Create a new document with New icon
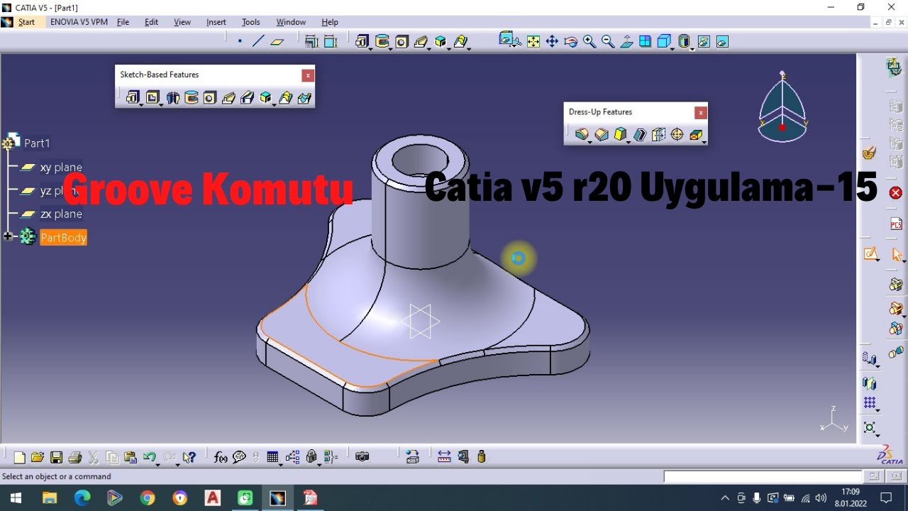 [x=19, y=457]
